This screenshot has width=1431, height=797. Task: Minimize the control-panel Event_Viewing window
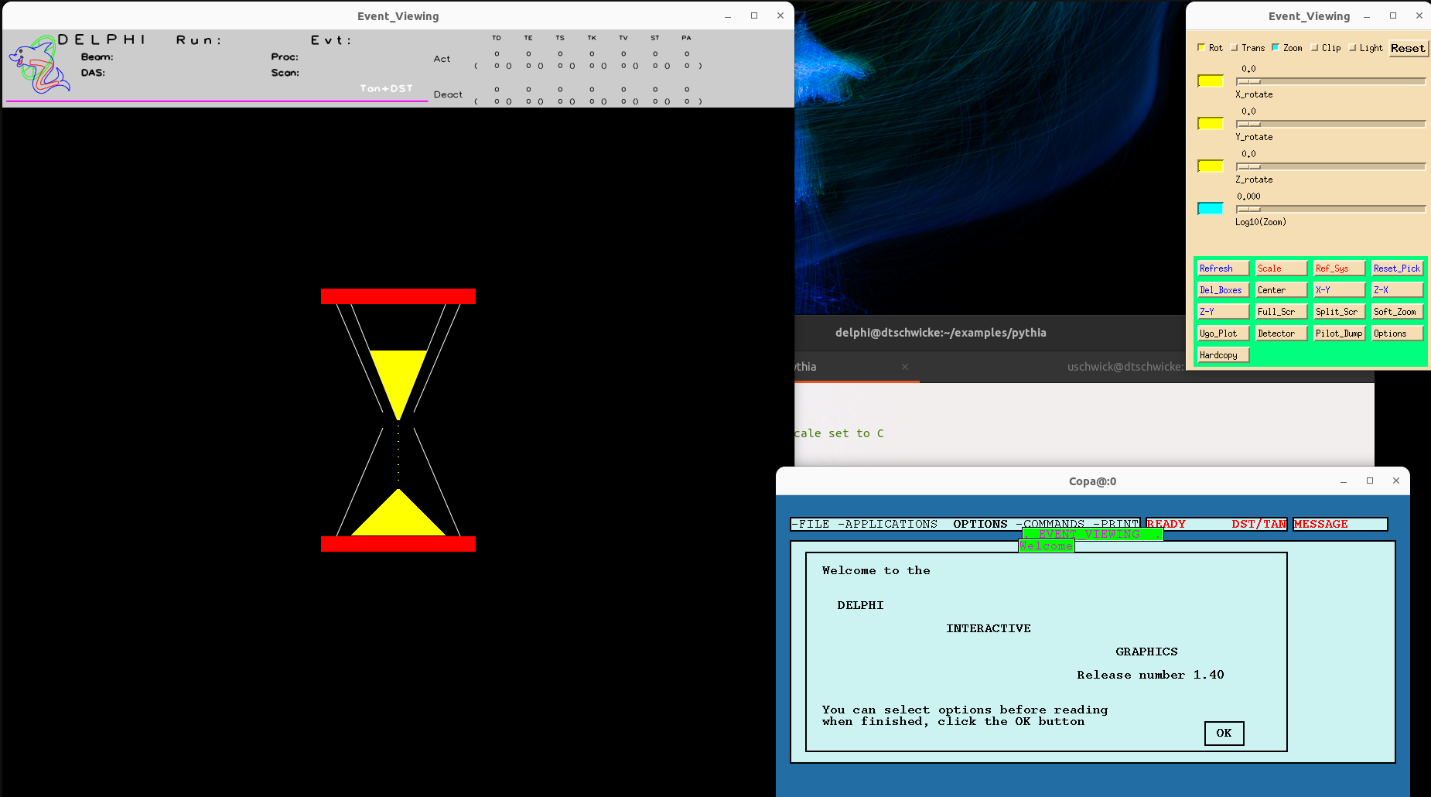(1367, 15)
